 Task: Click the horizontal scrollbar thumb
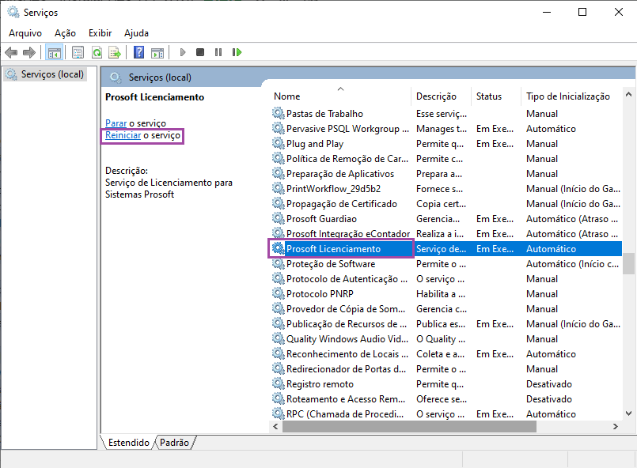(410, 427)
